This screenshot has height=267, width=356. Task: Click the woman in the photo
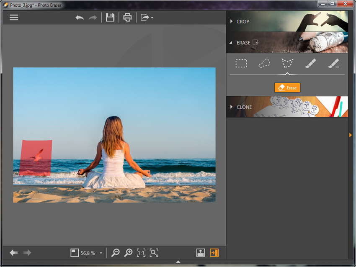[114, 153]
